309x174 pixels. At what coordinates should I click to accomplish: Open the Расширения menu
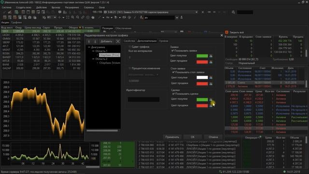pyautogui.click(x=72, y=7)
